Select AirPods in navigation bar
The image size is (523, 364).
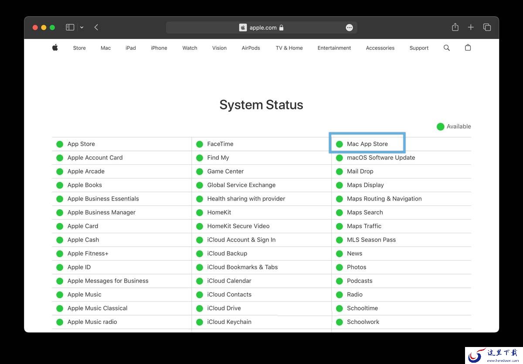251,48
